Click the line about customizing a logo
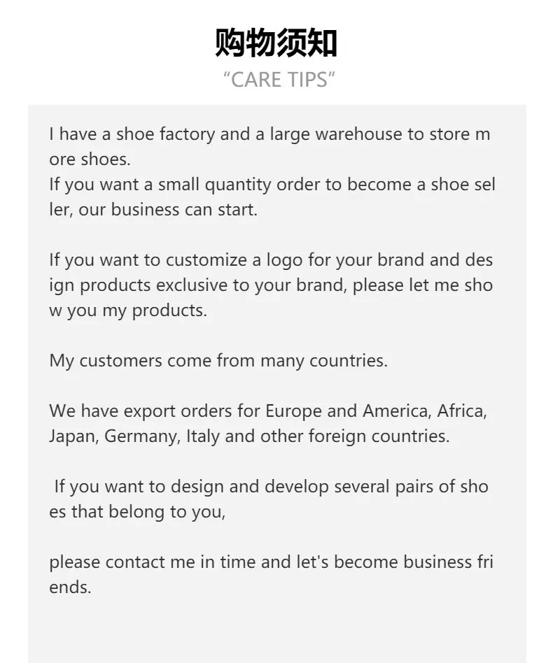This screenshot has width=553, height=663. pos(271,260)
